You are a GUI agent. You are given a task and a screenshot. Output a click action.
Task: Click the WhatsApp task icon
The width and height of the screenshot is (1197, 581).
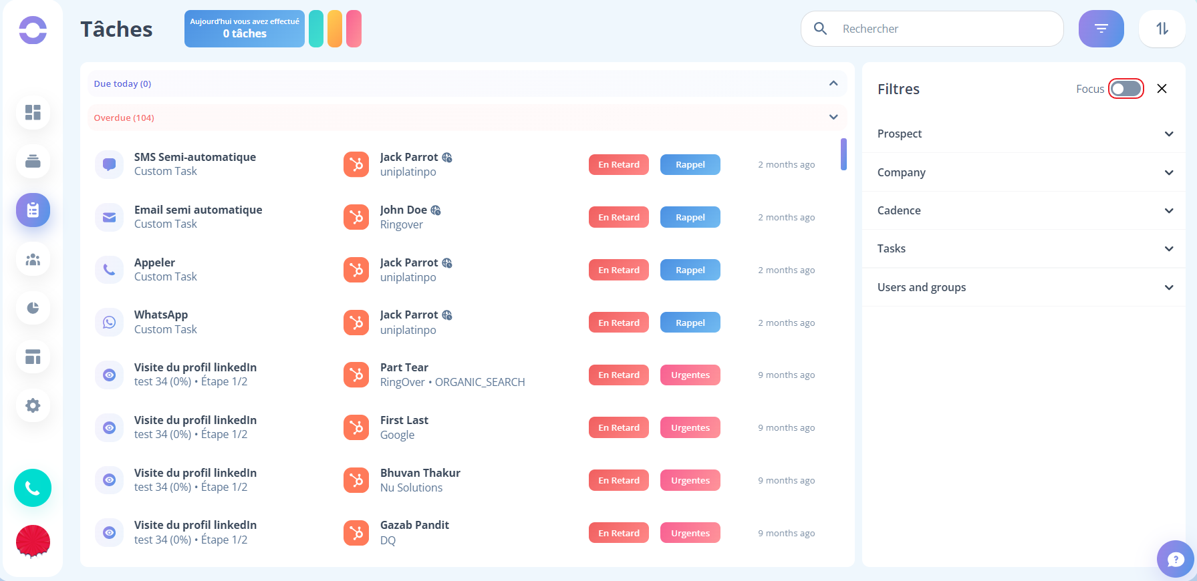coord(110,323)
